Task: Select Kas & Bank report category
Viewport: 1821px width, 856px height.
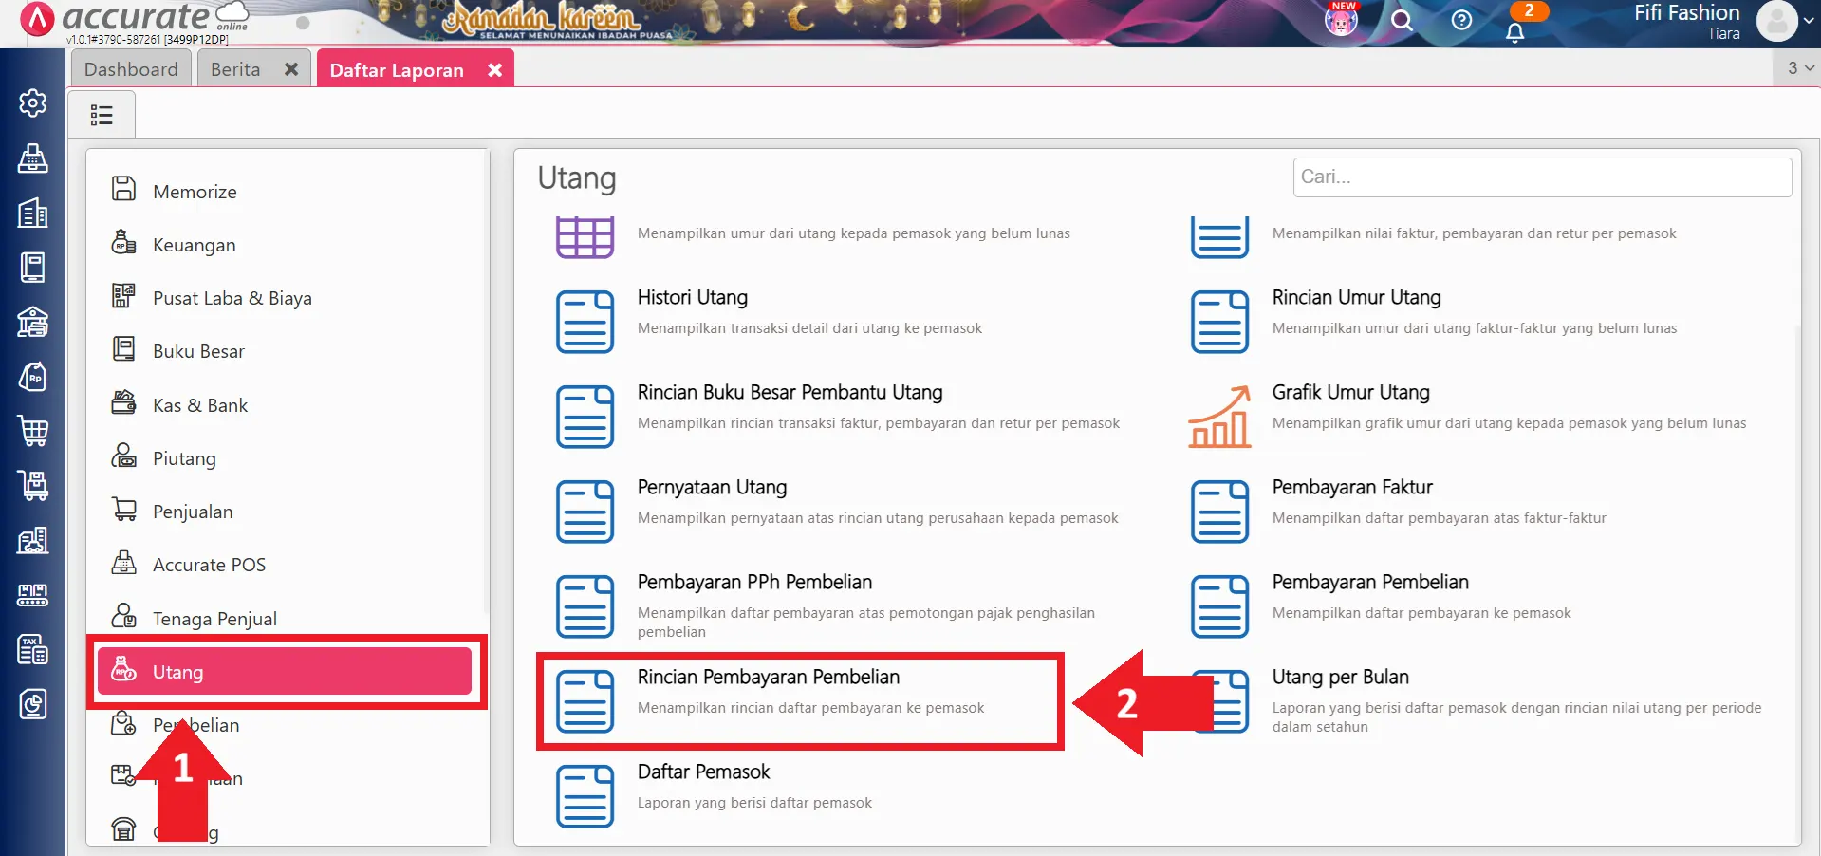Action: pyautogui.click(x=200, y=405)
